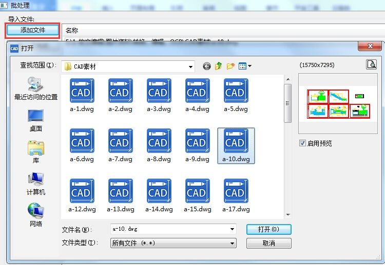385x265 pixels.
Task: Close the 打开 dialog
Action: coord(370,46)
